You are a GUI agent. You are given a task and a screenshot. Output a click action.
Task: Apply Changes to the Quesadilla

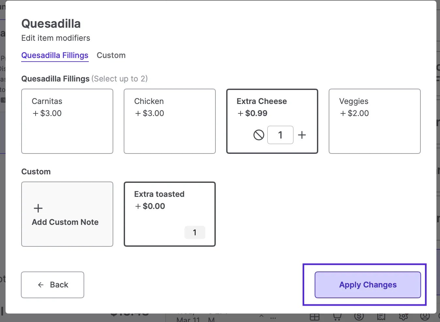point(368,285)
